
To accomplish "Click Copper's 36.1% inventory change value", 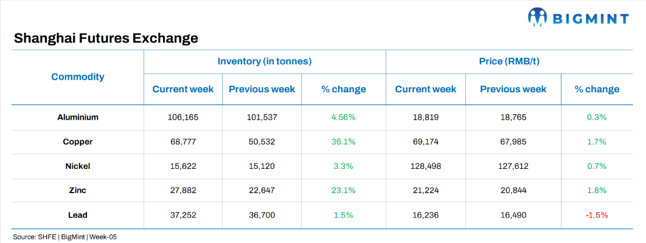I will click(x=343, y=142).
